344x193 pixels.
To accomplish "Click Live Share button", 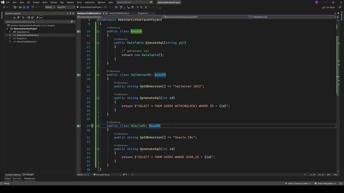I will click(x=328, y=8).
